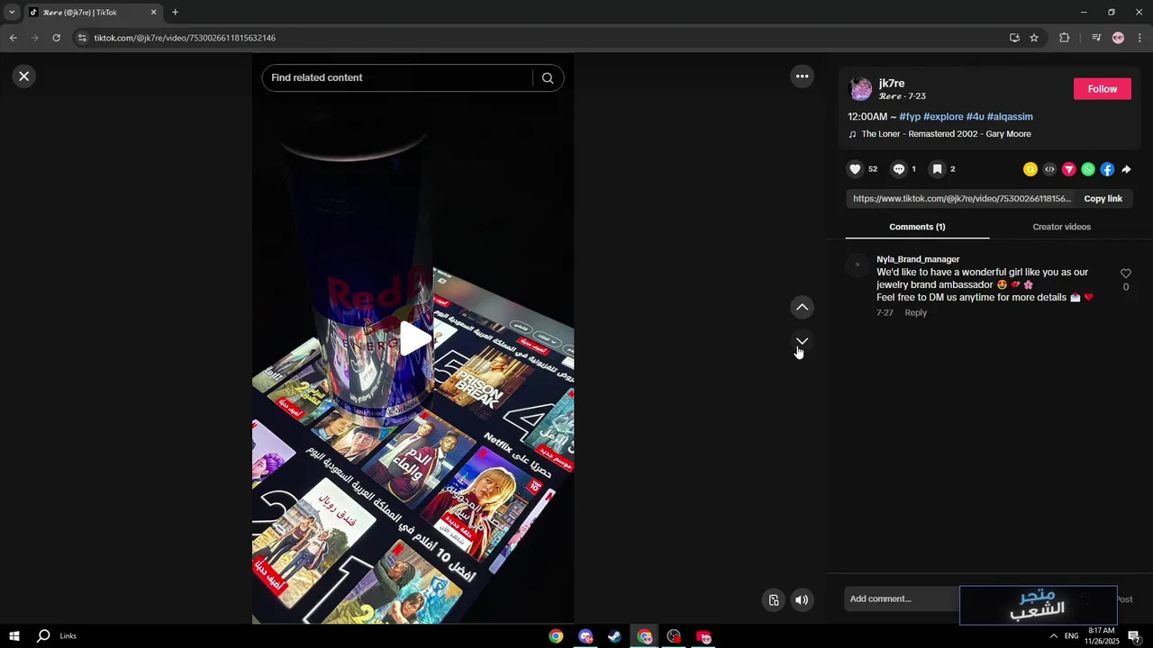Open the three-dots more options menu

[x=802, y=76]
